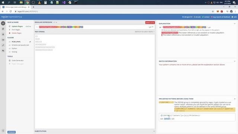Click the Code Generator document icon
This screenshot has height=134, width=238.
[10, 60]
